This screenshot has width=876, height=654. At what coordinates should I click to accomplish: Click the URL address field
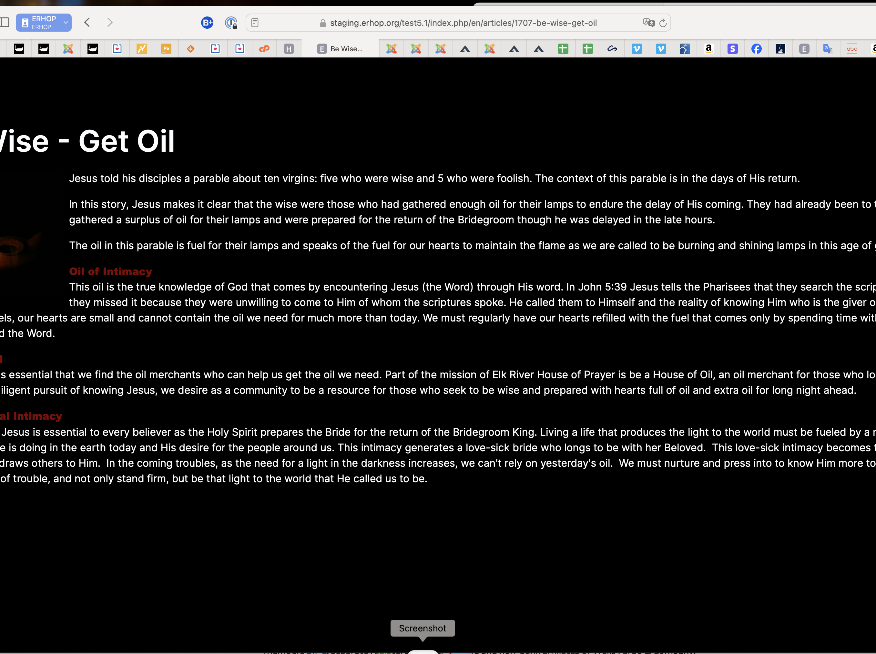coord(463,23)
